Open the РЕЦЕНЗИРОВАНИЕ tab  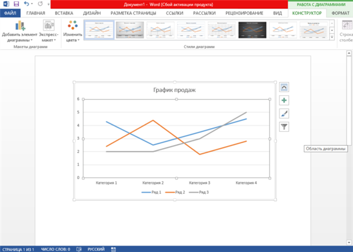pos(244,13)
